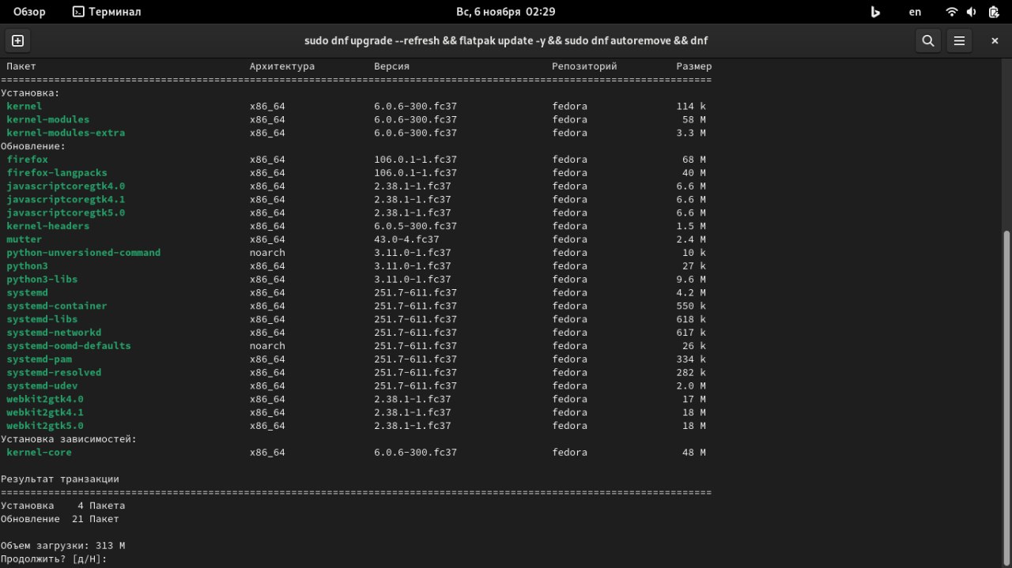Screen dimensions: 1012x568
Task: Open the Терминал app menu
Action: click(107, 12)
